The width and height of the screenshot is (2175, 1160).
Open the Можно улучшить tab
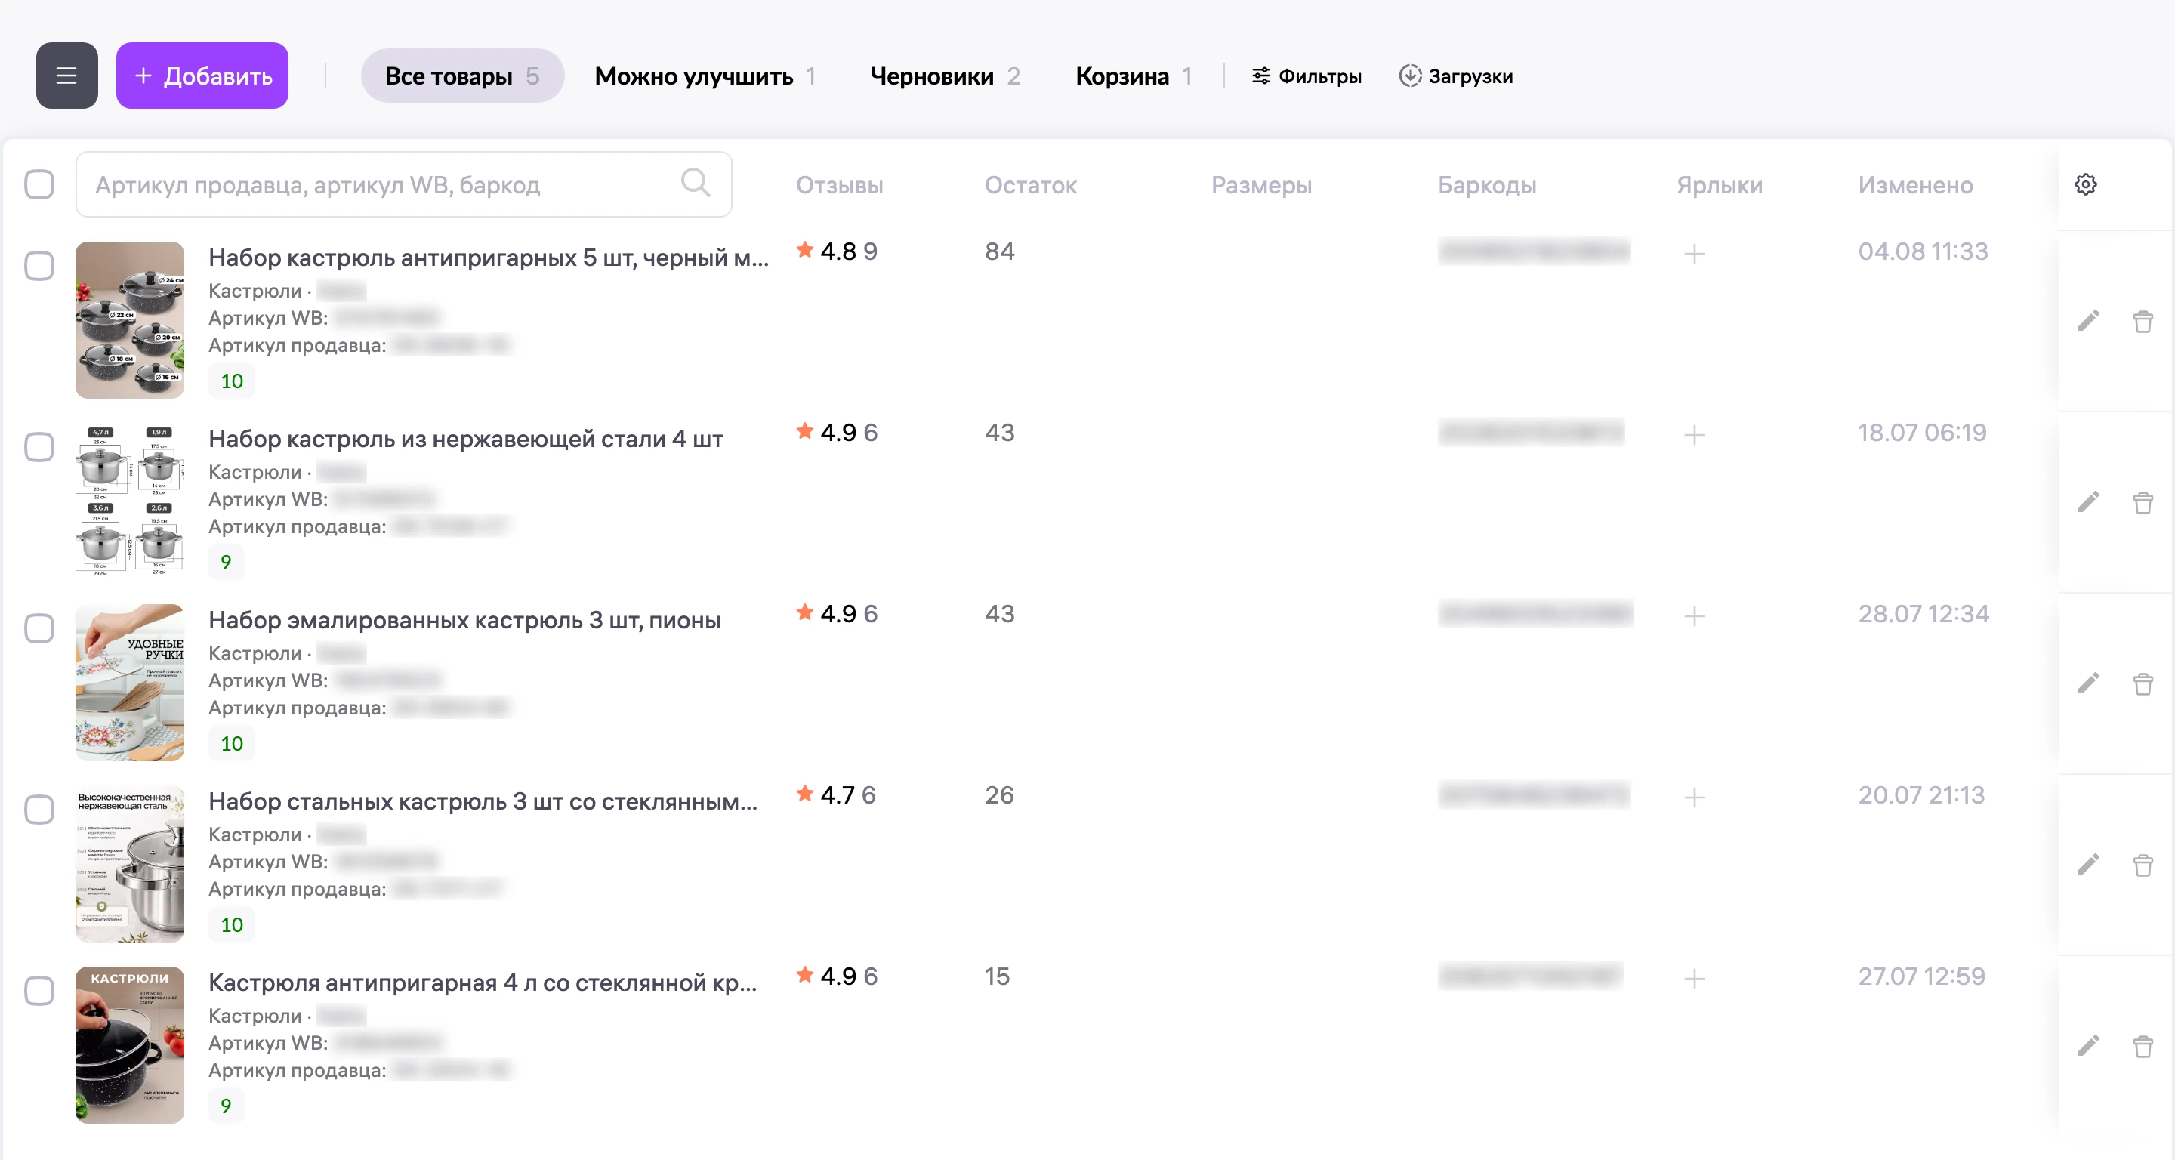pos(705,76)
